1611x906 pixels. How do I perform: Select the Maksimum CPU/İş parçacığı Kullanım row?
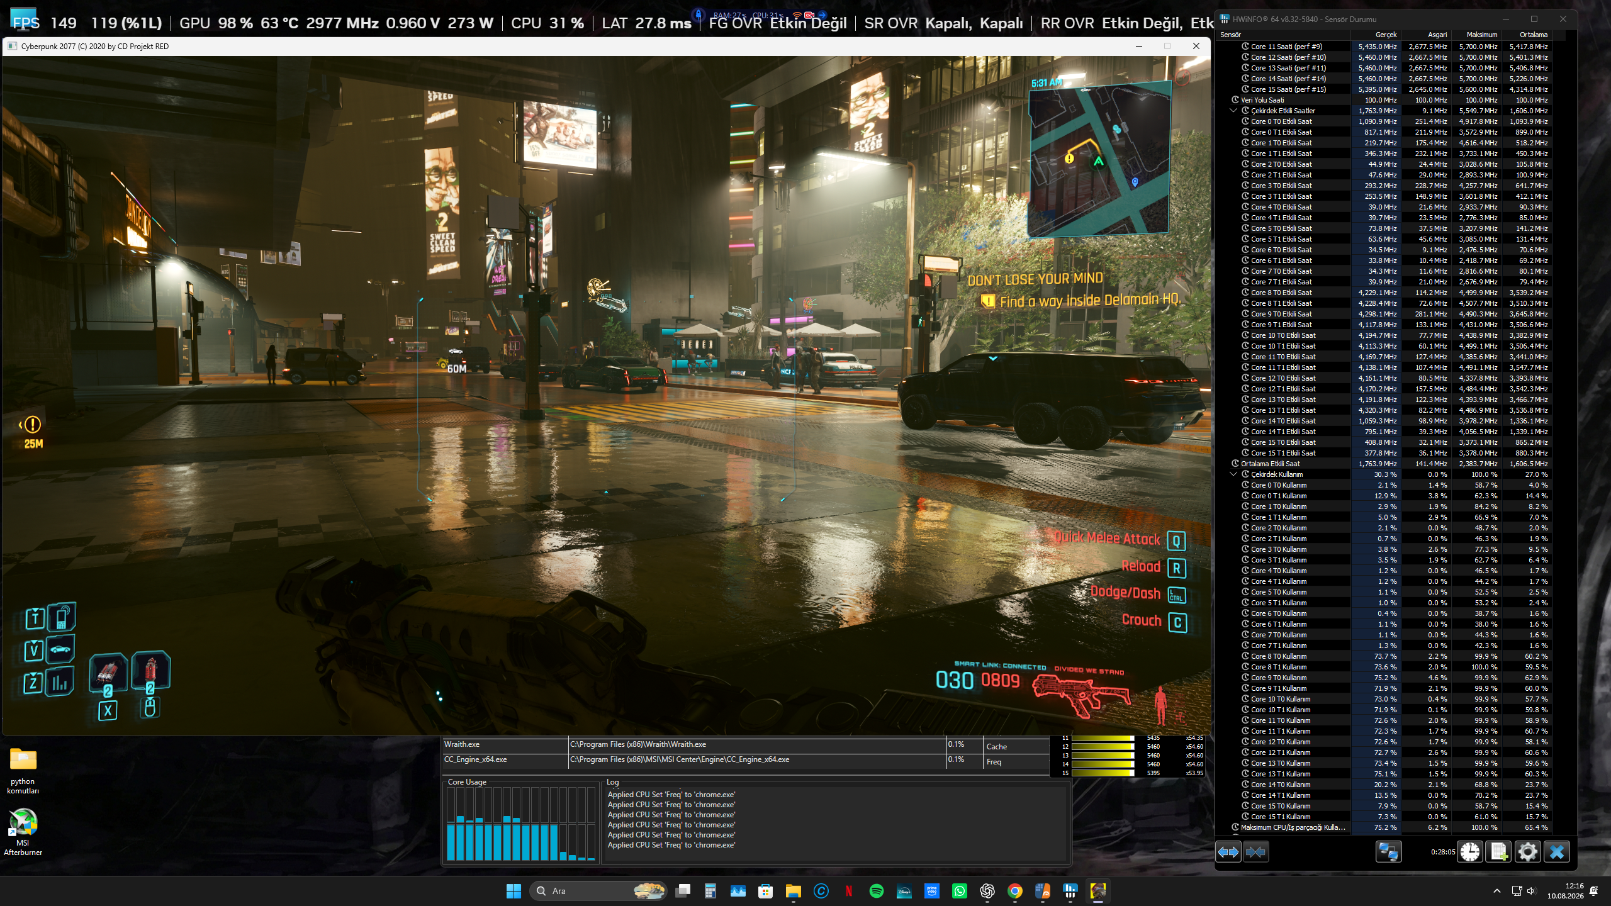pos(1383,827)
